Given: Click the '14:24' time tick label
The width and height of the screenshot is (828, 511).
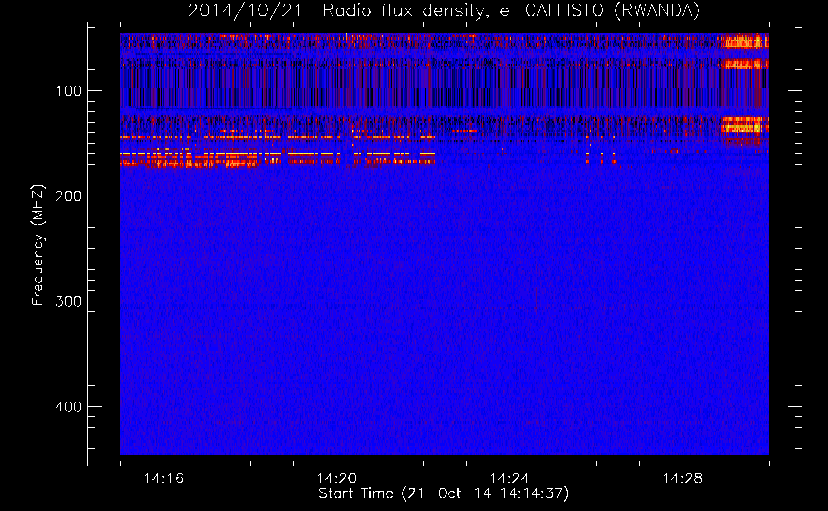Looking at the screenshot, I should click(x=510, y=479).
